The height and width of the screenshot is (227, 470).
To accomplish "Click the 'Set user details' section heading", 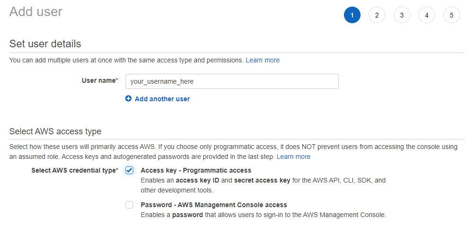I will click(x=45, y=44).
